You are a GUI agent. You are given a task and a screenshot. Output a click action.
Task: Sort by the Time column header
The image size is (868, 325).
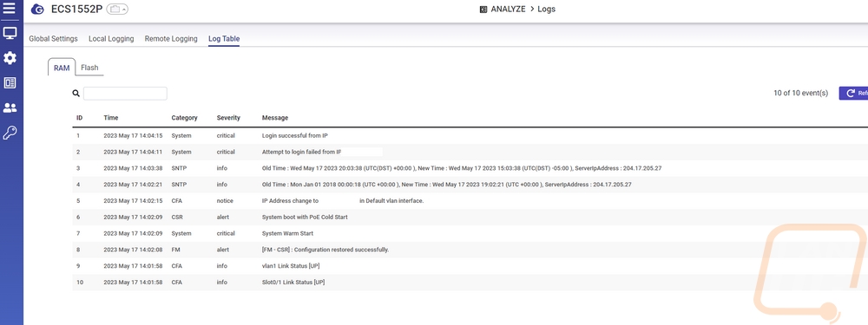[x=111, y=118]
